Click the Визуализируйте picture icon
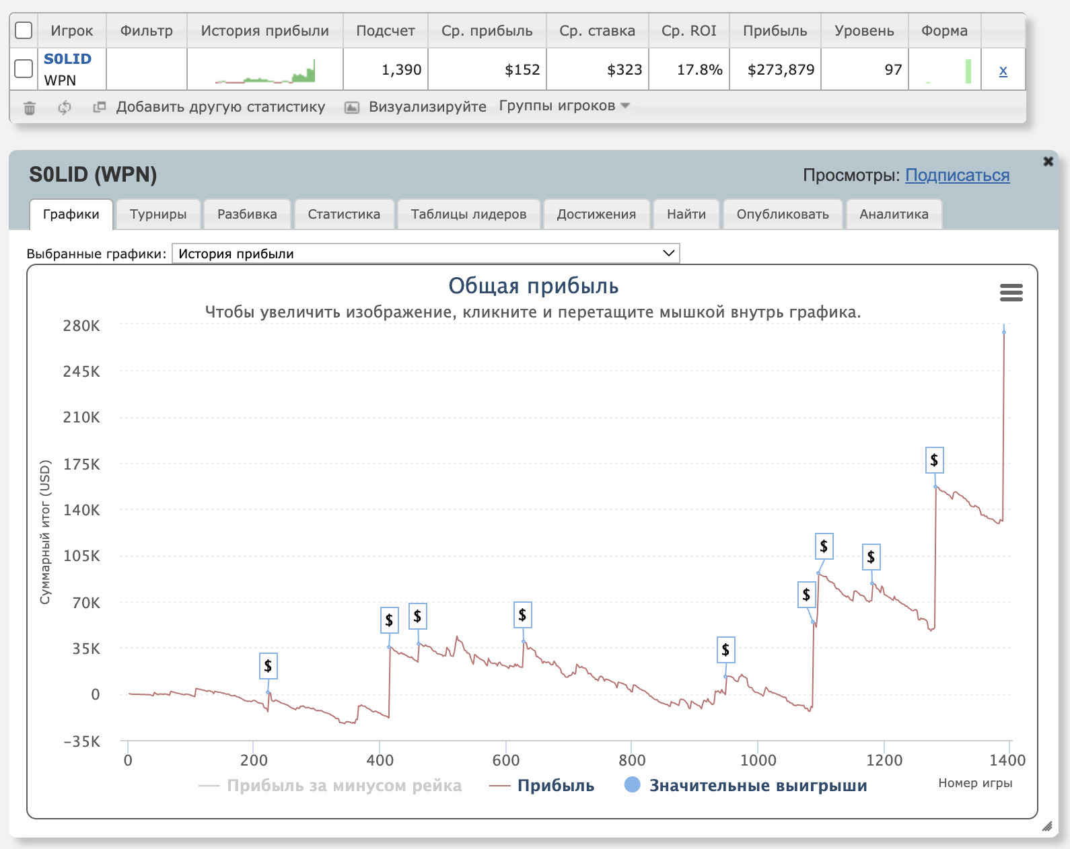The height and width of the screenshot is (849, 1070). [352, 108]
